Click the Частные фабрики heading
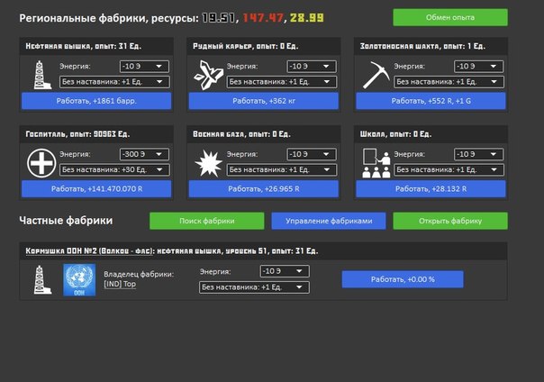Screen dimensions: 544x382 click(x=66, y=221)
